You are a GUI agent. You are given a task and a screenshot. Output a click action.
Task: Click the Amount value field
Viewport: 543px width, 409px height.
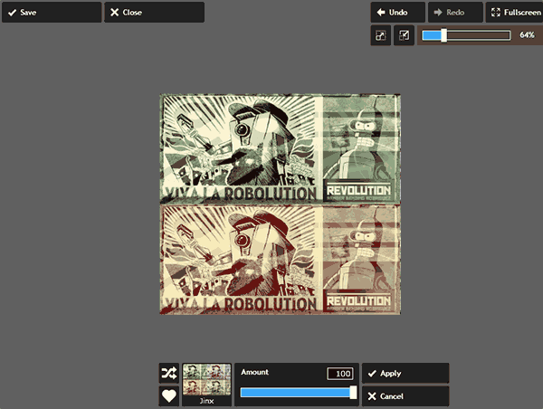click(x=340, y=374)
